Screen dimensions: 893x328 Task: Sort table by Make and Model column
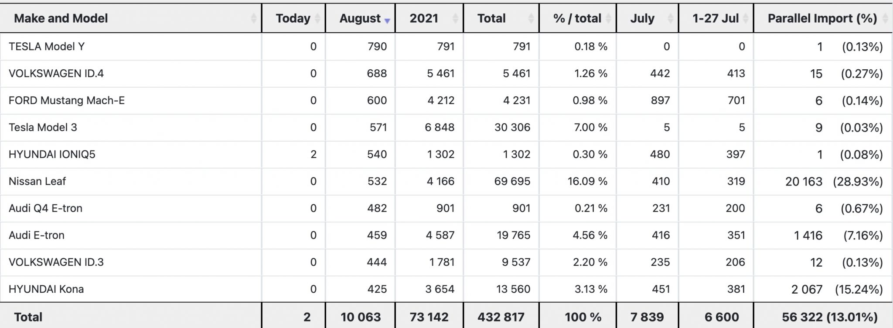pyautogui.click(x=61, y=18)
